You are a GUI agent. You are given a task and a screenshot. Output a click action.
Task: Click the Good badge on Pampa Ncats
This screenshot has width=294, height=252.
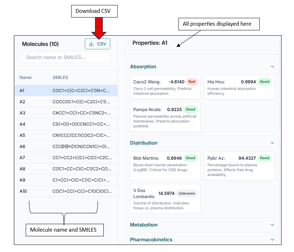(x=190, y=110)
